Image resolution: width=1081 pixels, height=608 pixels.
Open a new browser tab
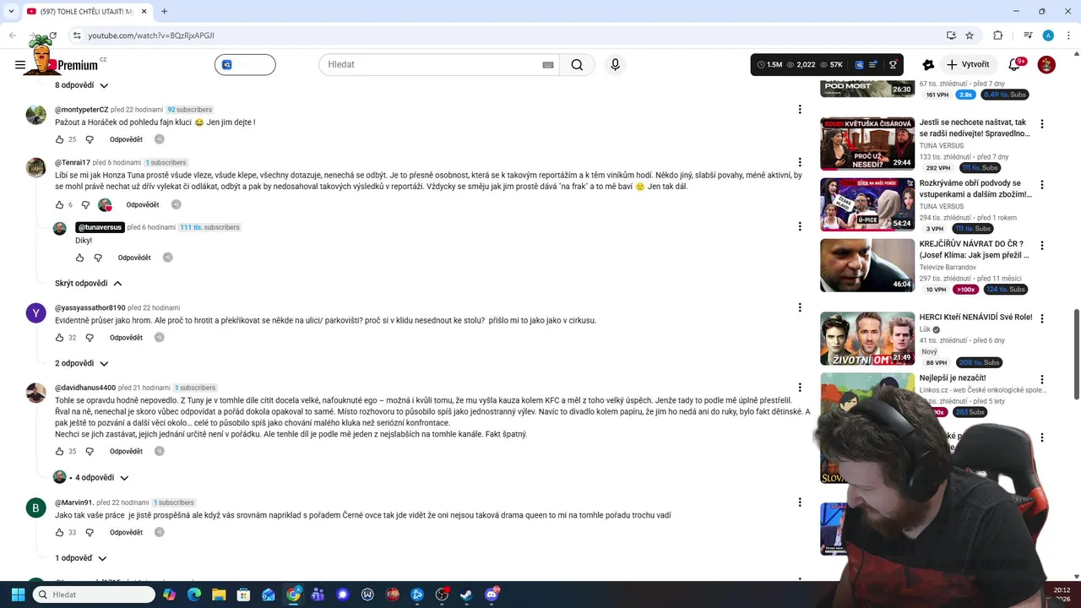pos(164,11)
